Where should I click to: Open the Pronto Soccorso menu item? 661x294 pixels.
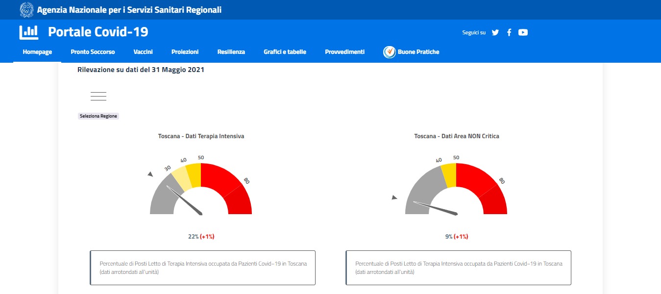click(x=93, y=52)
